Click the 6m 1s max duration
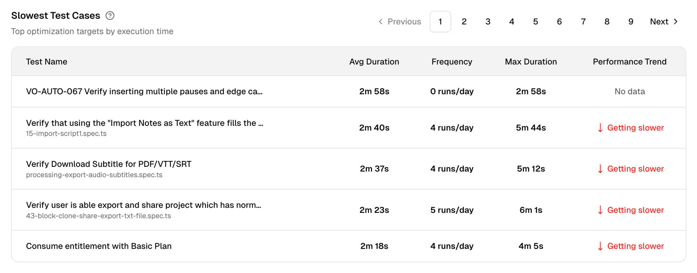 (531, 210)
